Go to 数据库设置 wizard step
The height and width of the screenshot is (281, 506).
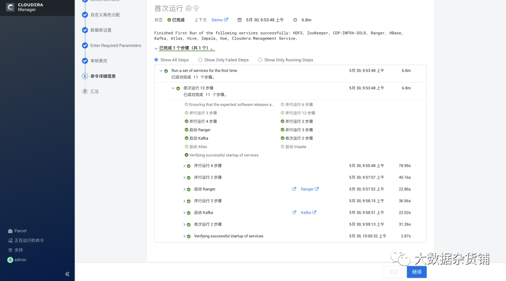tap(100, 30)
